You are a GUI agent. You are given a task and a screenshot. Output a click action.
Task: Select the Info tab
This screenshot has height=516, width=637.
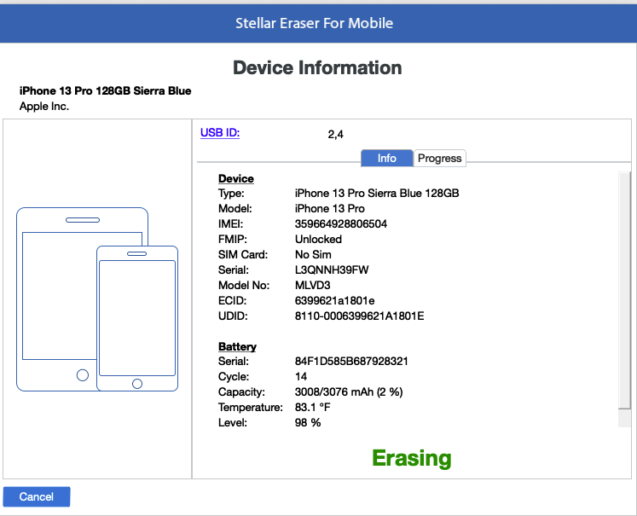[x=387, y=158]
